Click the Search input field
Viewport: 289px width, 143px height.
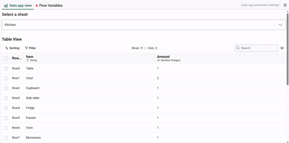pyautogui.click(x=256, y=48)
